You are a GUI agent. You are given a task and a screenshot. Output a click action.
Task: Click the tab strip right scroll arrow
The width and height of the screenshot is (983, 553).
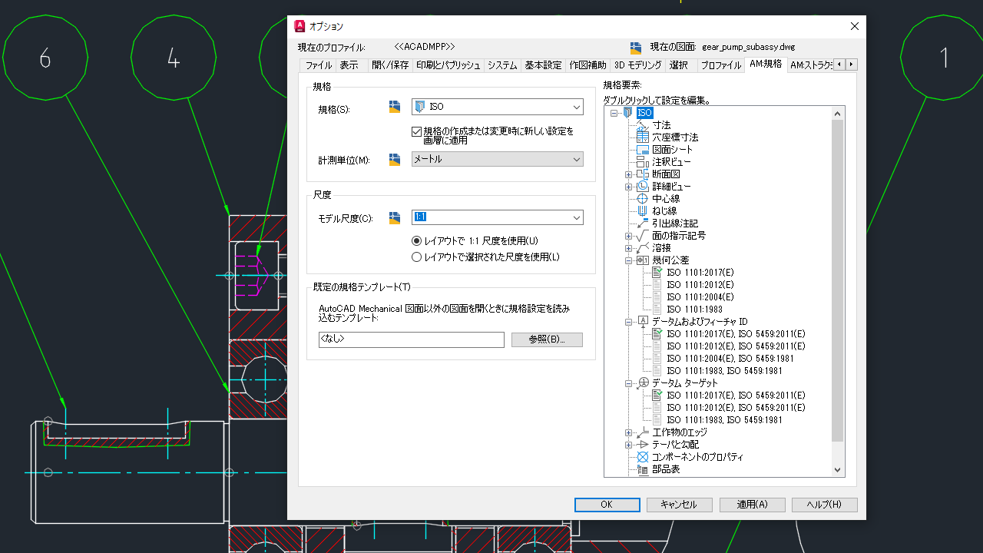[x=851, y=65]
